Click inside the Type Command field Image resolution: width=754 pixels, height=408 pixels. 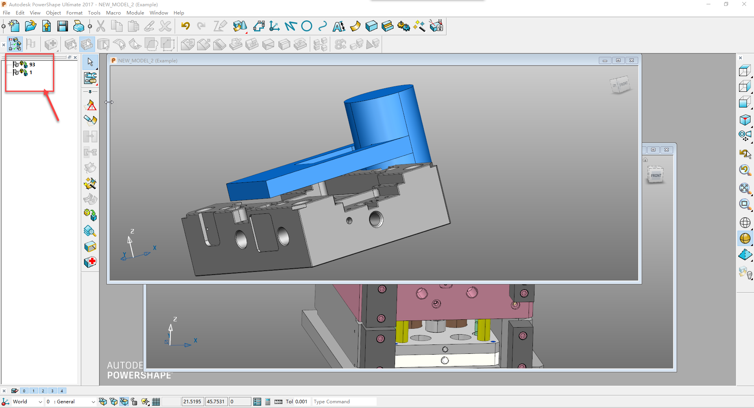pos(344,401)
